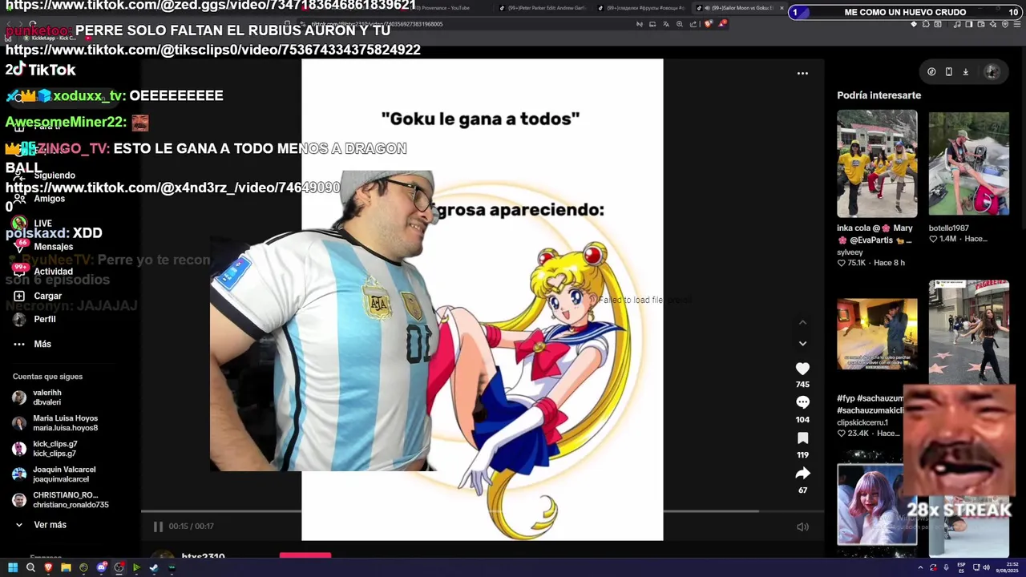Open the volume control in system tray
The width and height of the screenshot is (1026, 577).
click(x=986, y=568)
